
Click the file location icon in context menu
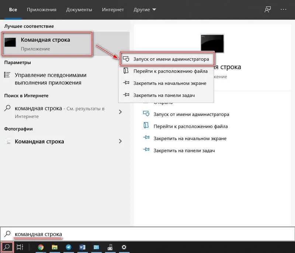126,71
